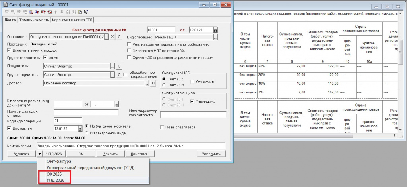Screen dimensions: 407x187
Task: Open calendar picker next to invoice date
Action: 215,30
